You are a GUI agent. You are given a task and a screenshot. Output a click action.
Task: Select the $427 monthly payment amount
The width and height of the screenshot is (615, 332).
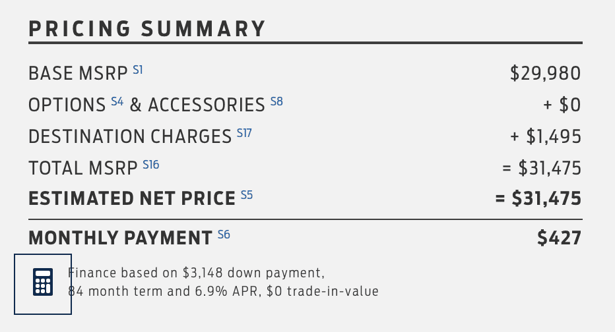tap(559, 238)
